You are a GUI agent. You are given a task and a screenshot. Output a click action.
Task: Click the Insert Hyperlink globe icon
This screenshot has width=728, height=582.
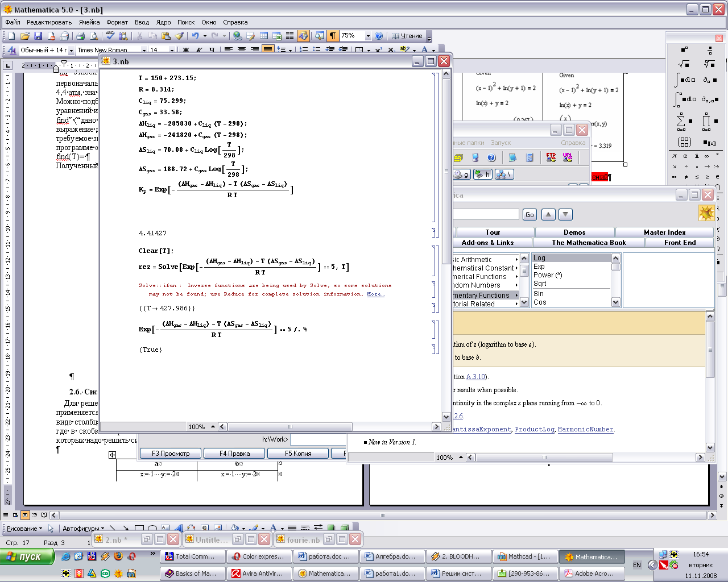[x=237, y=36]
